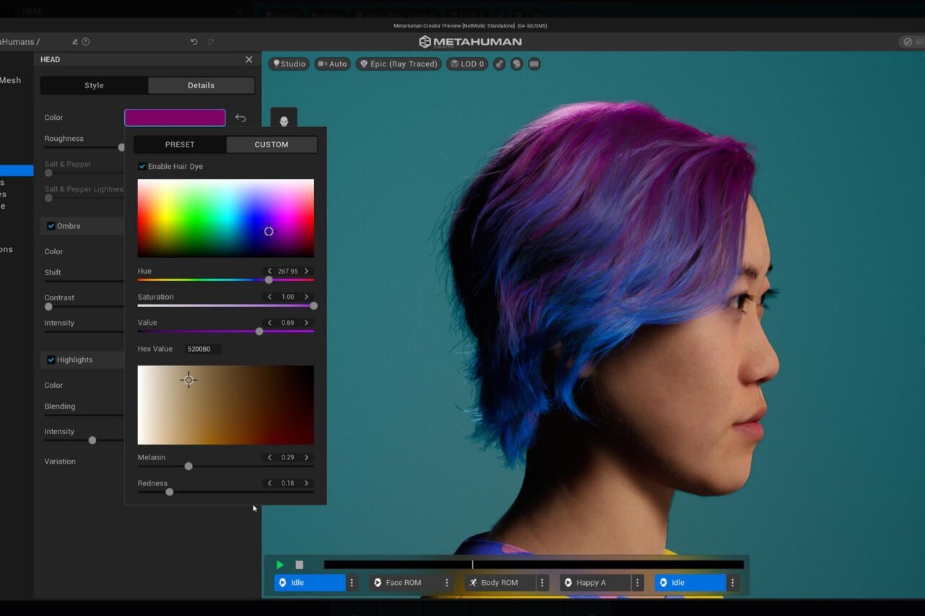The width and height of the screenshot is (925, 616).
Task: Select the PRESET color tab
Action: coord(180,144)
